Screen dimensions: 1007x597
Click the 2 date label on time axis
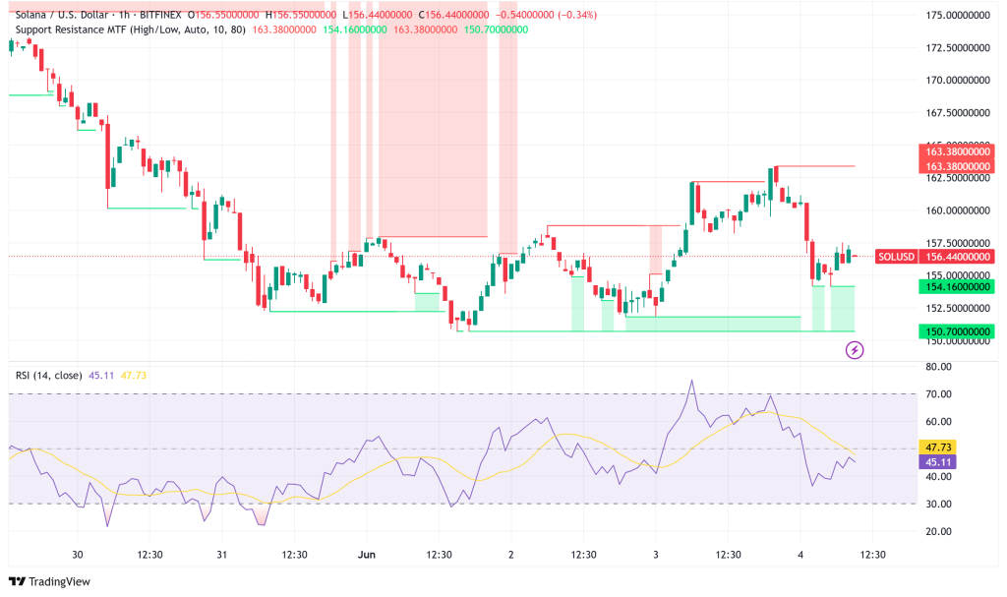click(x=511, y=555)
